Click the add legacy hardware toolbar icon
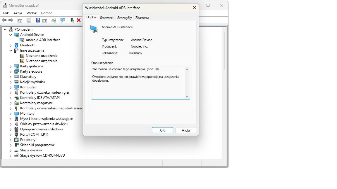The image size is (337, 189). (72, 20)
